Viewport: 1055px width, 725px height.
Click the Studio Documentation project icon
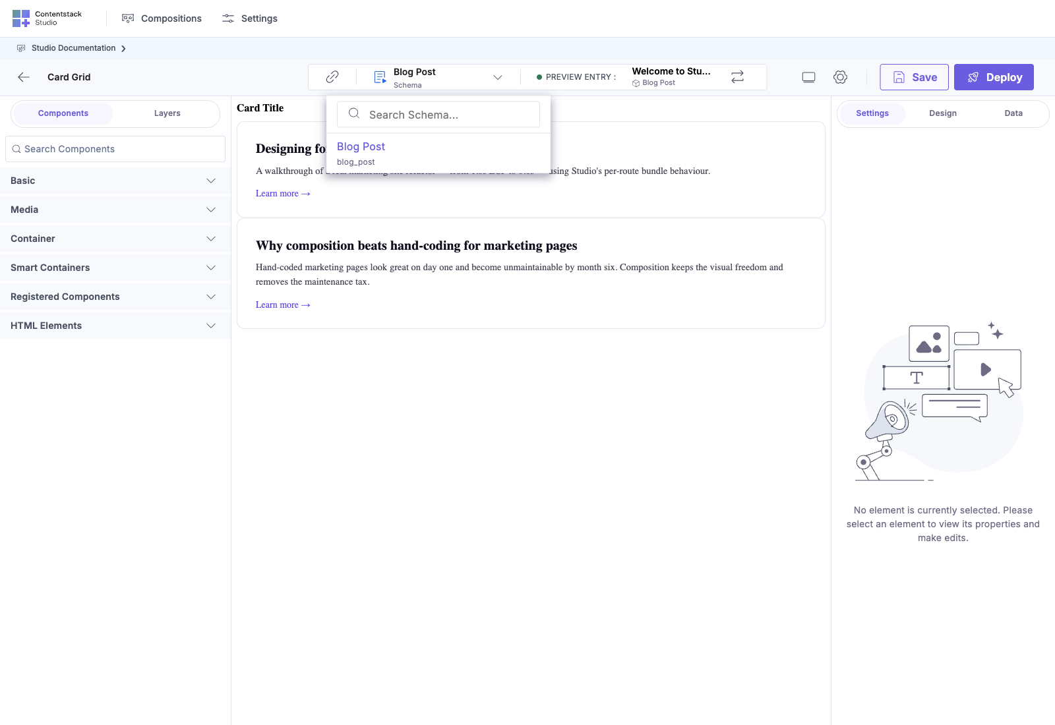tap(21, 48)
